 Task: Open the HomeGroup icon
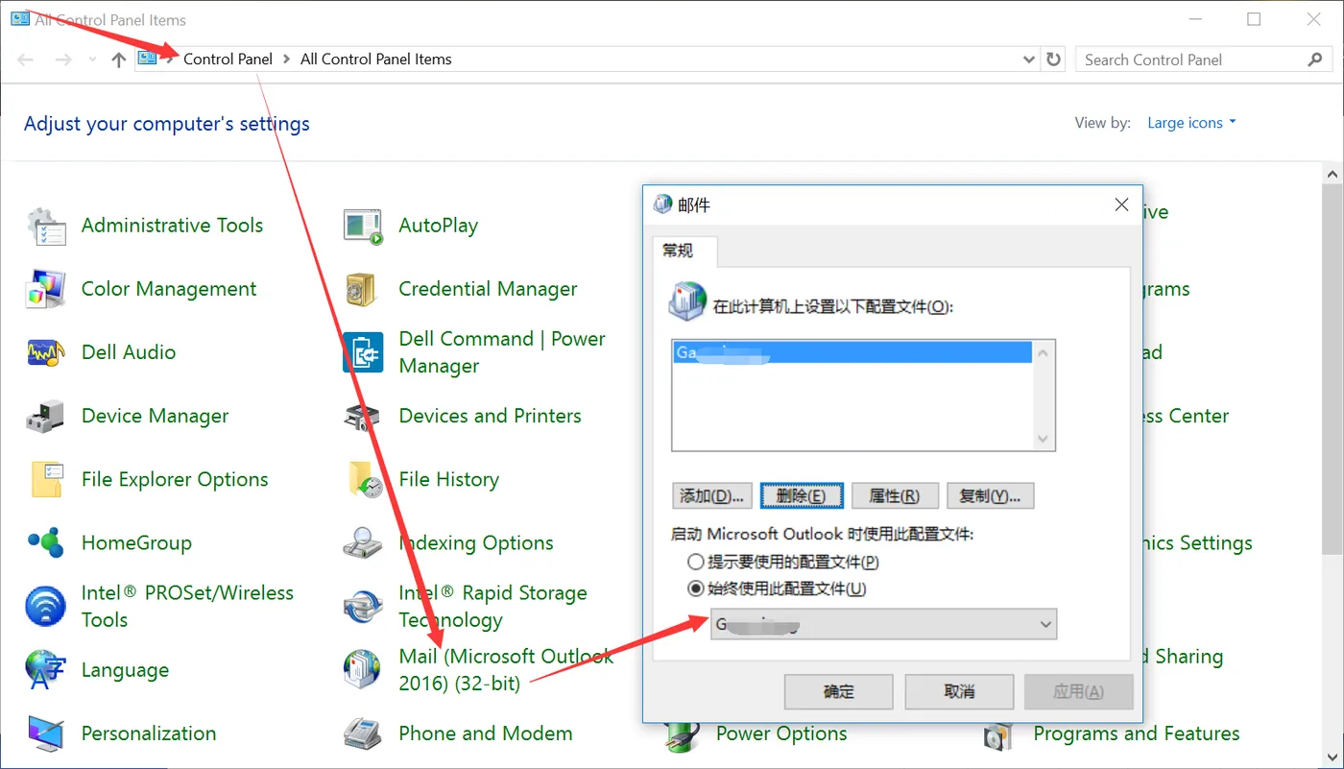click(46, 542)
